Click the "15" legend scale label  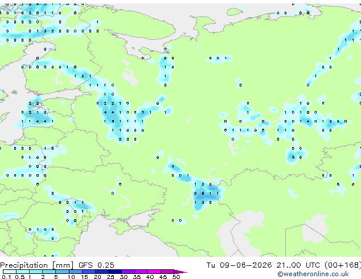[84, 277]
